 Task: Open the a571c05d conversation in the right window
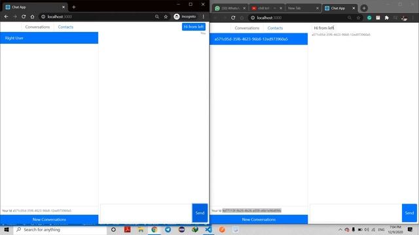click(259, 39)
